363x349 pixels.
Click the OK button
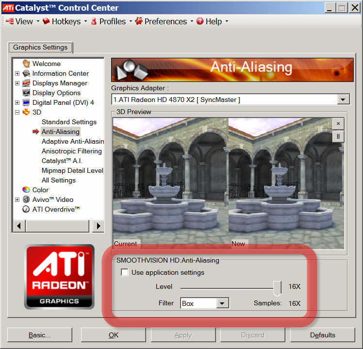[114, 335]
